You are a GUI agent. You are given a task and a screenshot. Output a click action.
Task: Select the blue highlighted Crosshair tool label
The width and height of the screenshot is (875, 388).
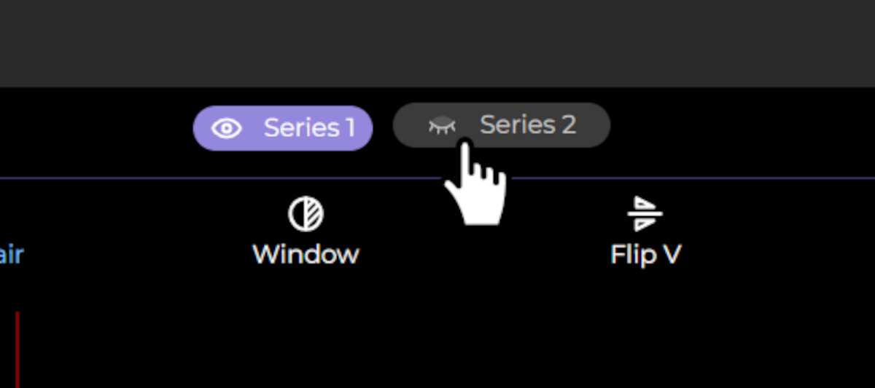tap(11, 255)
